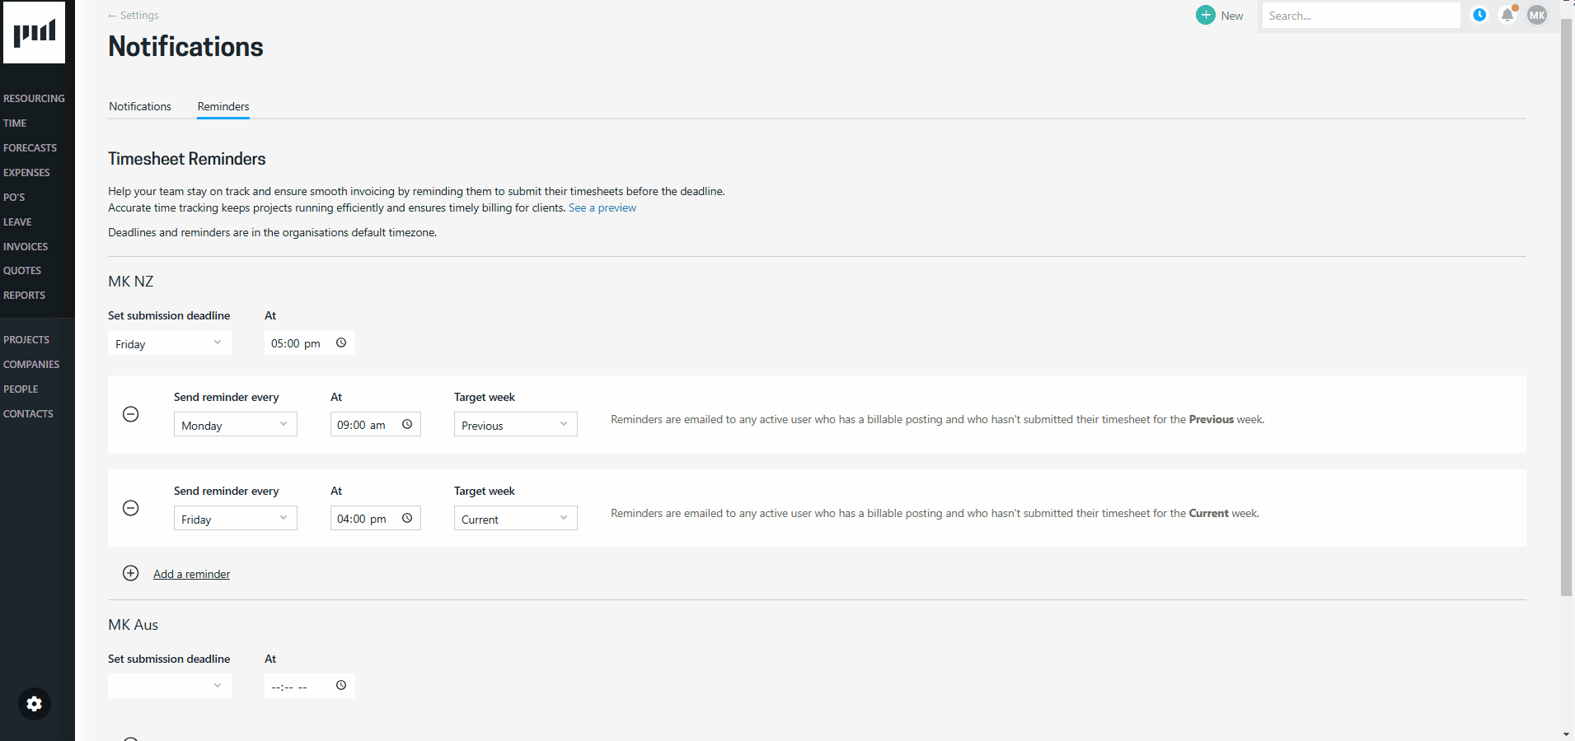Expand the empty MK Aus deadline dropdown
Screen dimensions: 1575x741
point(169,686)
